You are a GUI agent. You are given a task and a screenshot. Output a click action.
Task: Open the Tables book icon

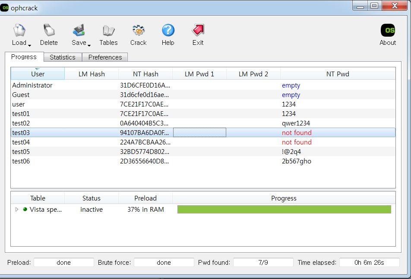pyautogui.click(x=108, y=30)
